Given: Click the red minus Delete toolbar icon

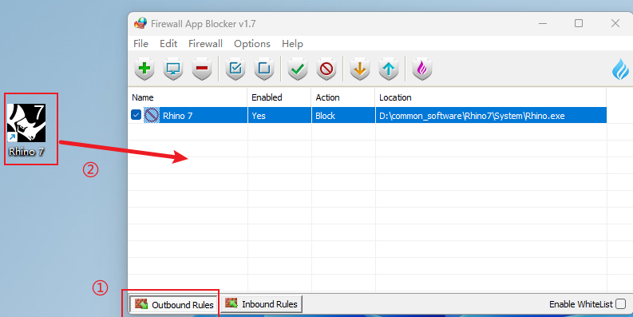Looking at the screenshot, I should point(202,69).
